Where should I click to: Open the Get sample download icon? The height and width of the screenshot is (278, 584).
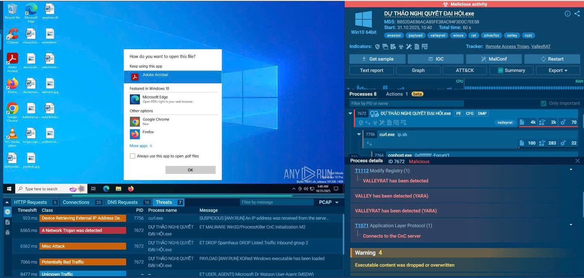363,59
